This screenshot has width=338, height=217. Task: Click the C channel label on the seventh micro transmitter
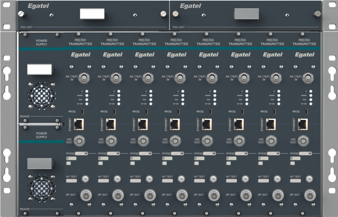264,159
